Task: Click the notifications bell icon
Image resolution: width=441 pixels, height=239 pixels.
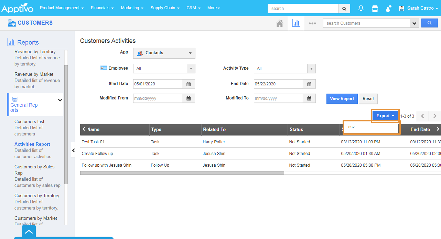Action: coord(361,8)
